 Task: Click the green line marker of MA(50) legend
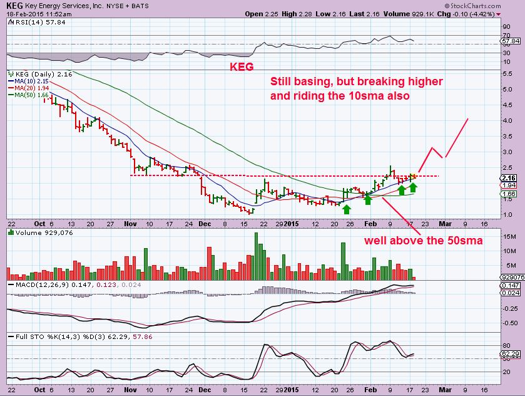click(11, 95)
